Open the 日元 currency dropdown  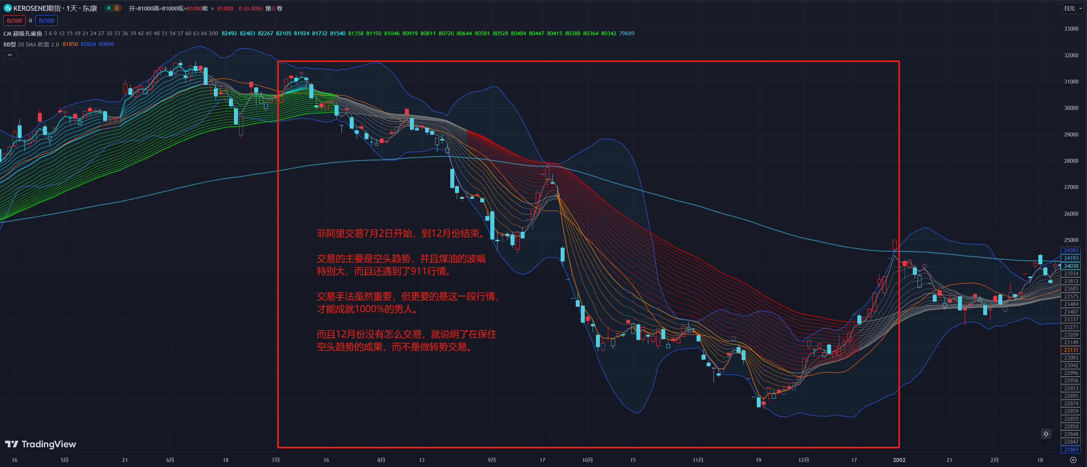1073,8
